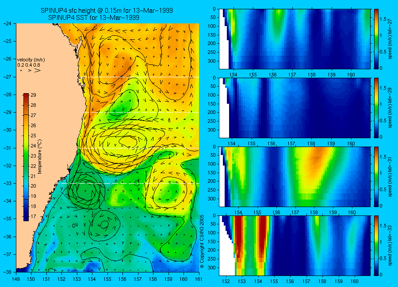Screen dimensions: 398x287
Task: Click the 17 tick of the temperature colorbar
Action: coord(33,216)
